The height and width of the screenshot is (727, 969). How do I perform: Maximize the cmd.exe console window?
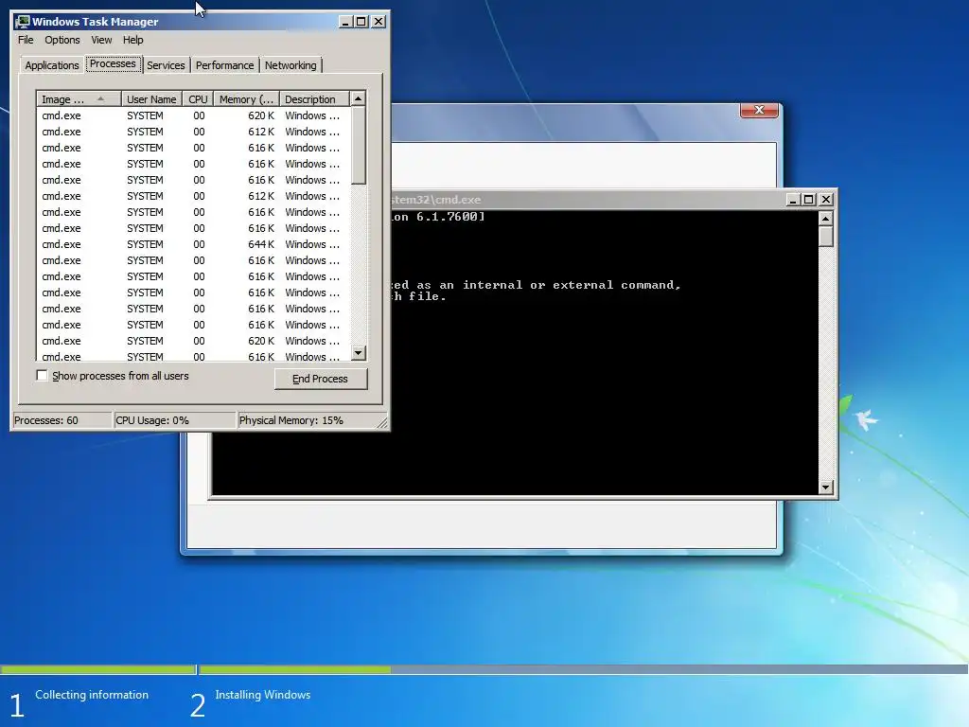(x=808, y=200)
